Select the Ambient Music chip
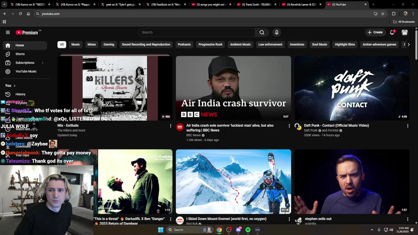Screen dimensions: 418x235 pos(240,44)
